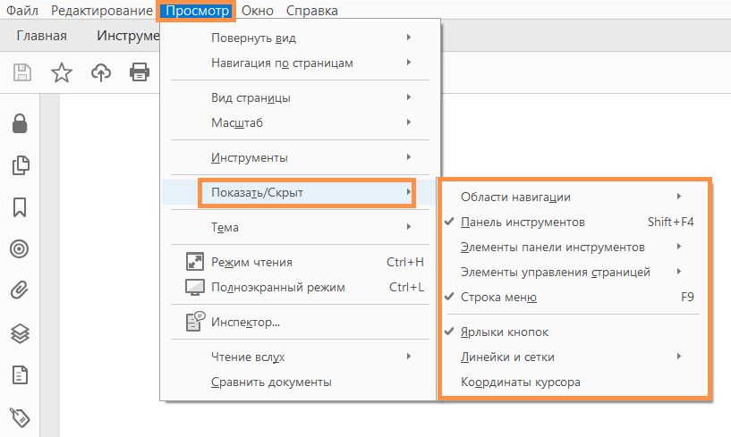Open the Attachments paperclip sidebar icon
The image size is (731, 437).
pyautogui.click(x=20, y=290)
